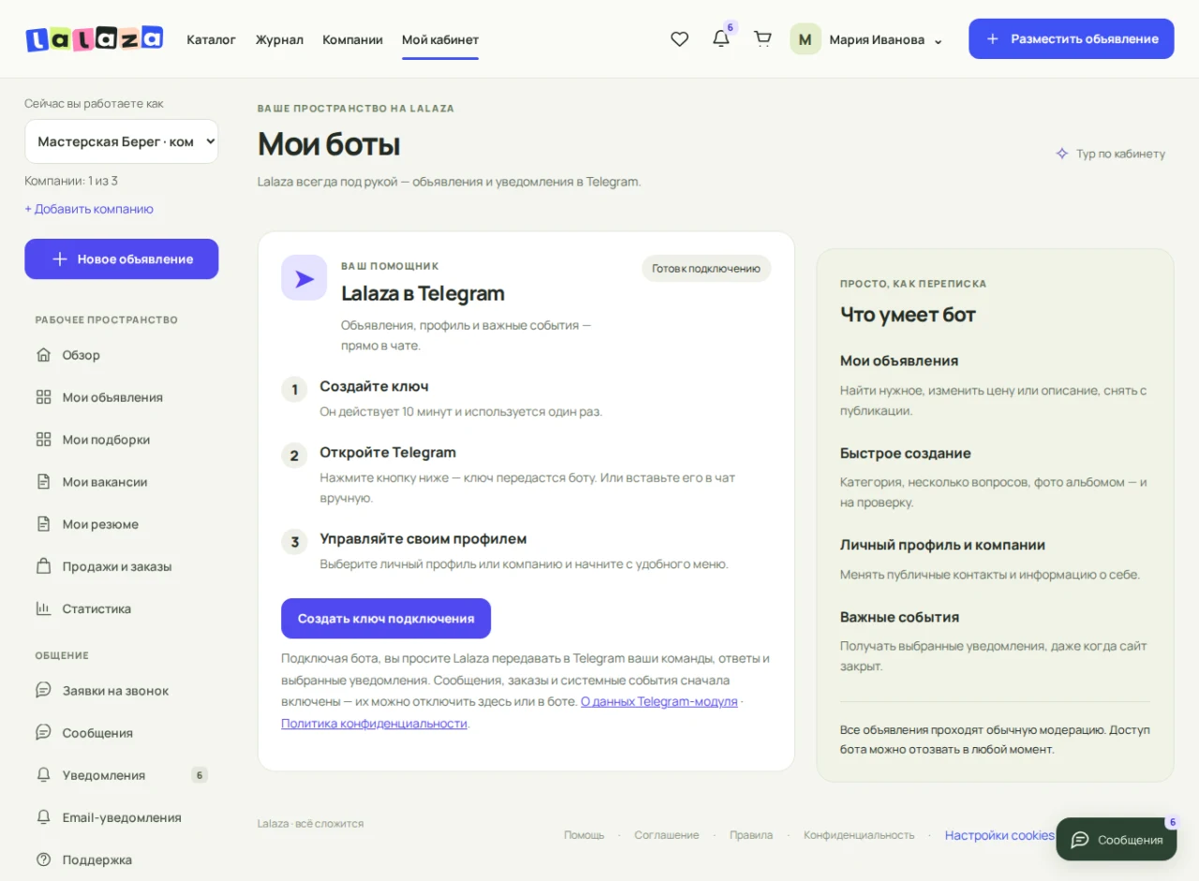Screen dimensions: 1199x881
Task: Click the bell icon next to Уведомления
Action: click(43, 775)
